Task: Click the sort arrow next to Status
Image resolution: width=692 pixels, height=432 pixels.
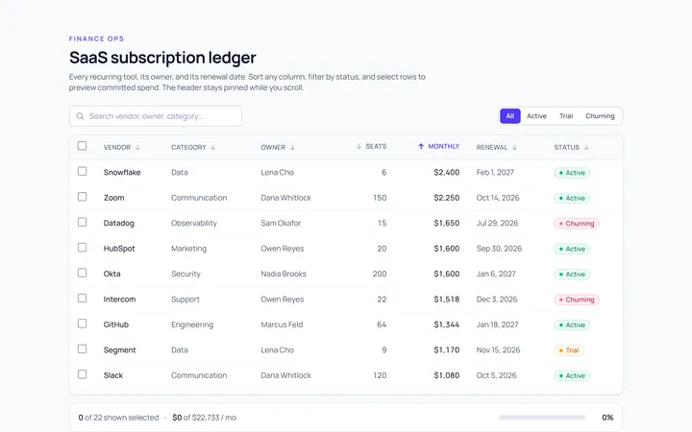Action: click(586, 147)
